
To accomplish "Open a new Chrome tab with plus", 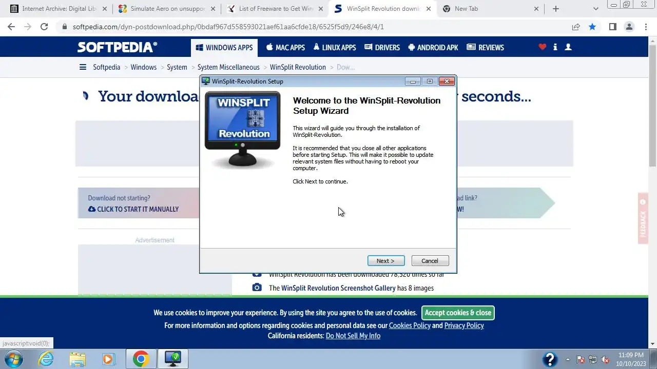I will point(555,9).
